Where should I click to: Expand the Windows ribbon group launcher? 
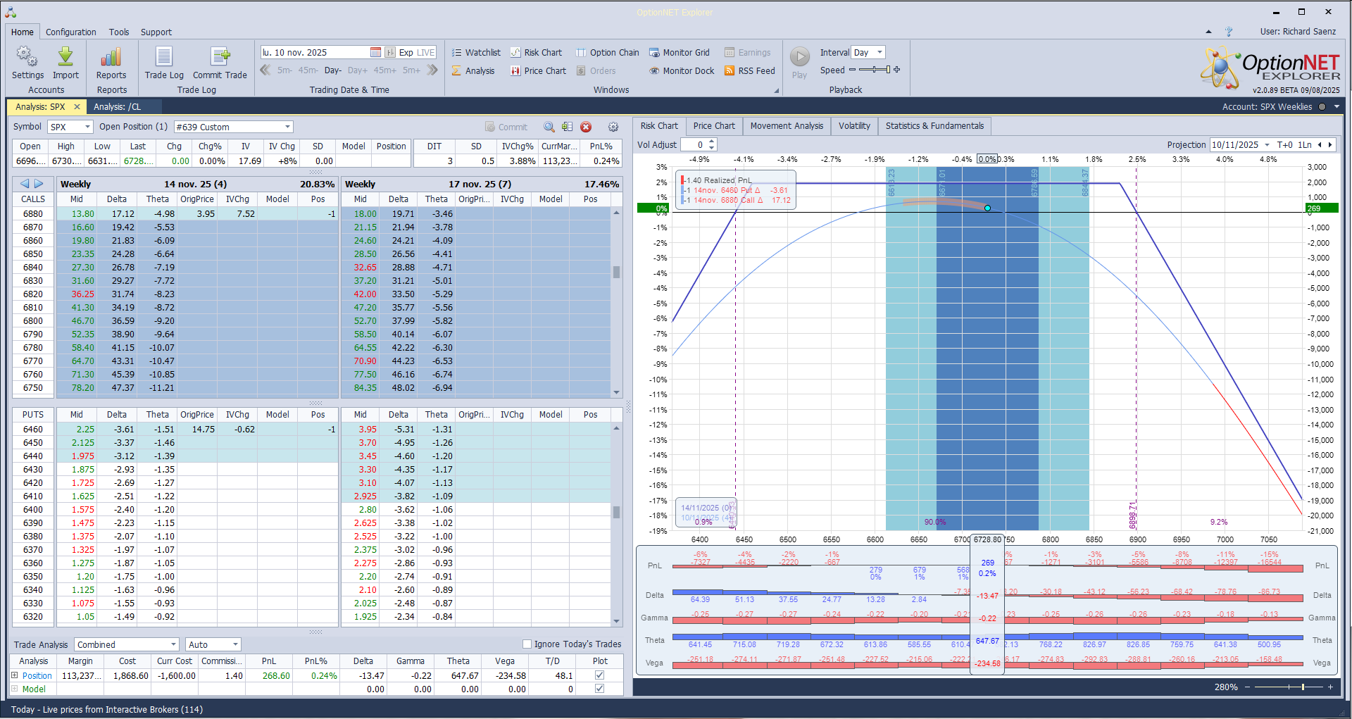click(777, 90)
